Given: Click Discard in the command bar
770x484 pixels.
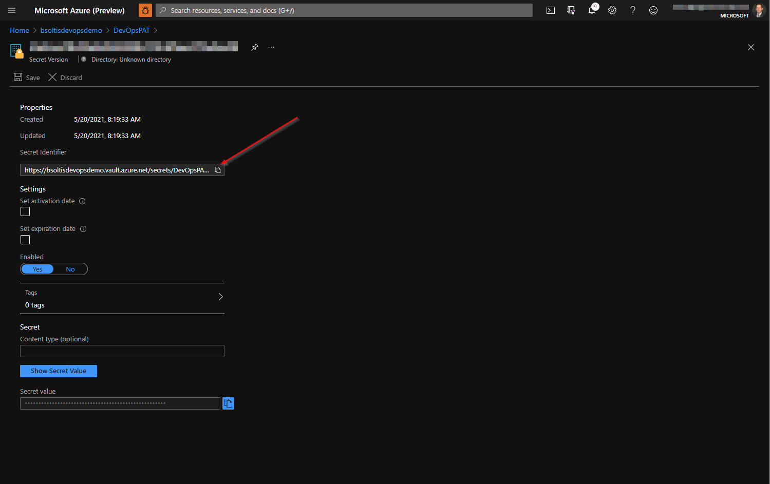Looking at the screenshot, I should (x=65, y=78).
